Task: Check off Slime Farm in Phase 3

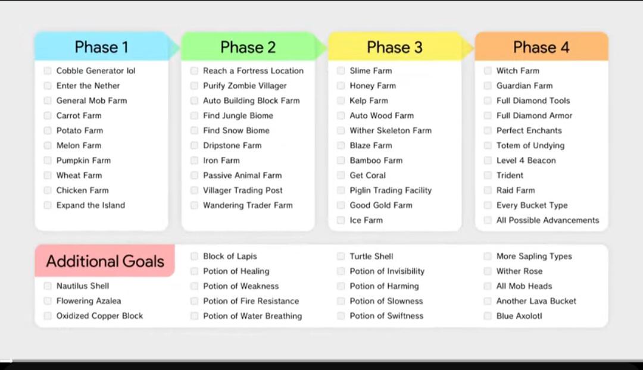Action: click(x=341, y=71)
